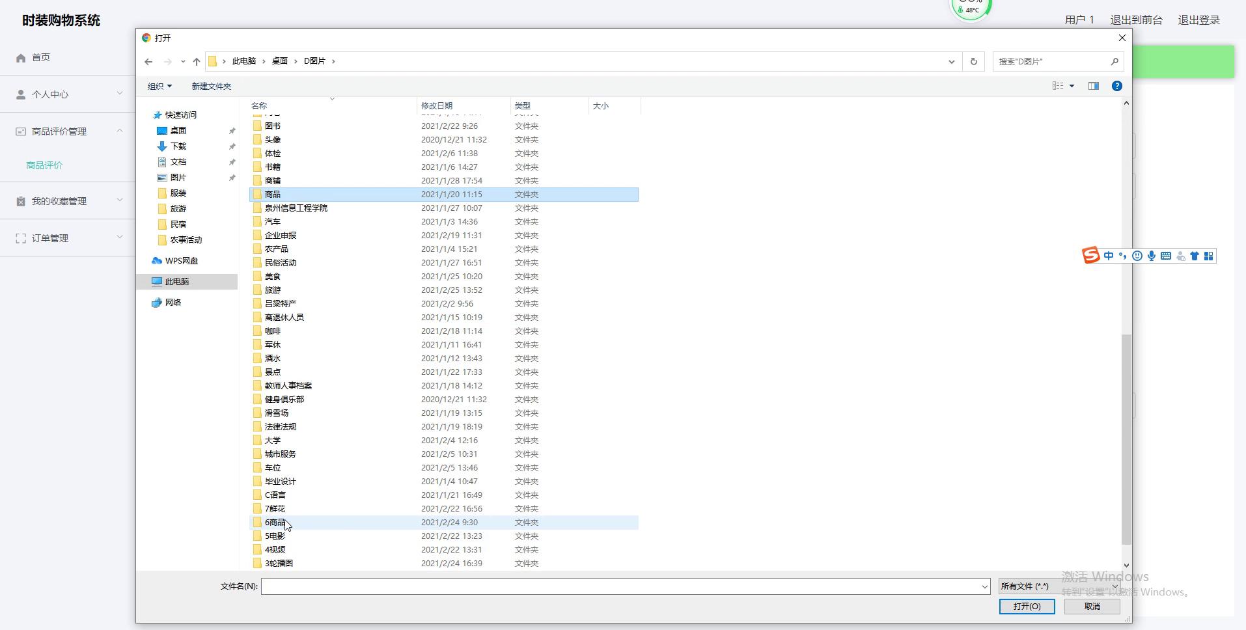1246x630 pixels.
Task: Open the view options dropdown arrow
Action: pos(1072,86)
